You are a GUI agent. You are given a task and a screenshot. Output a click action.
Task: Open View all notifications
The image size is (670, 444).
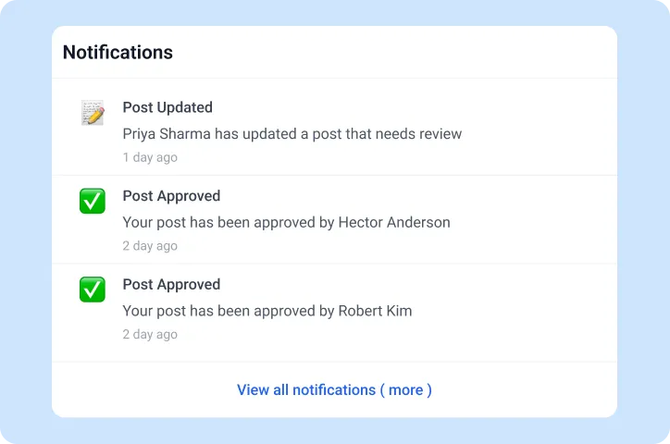(x=305, y=390)
